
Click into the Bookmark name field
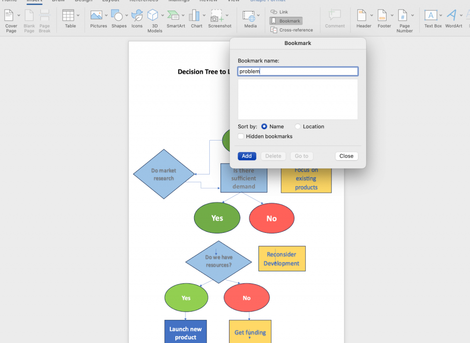(x=298, y=71)
